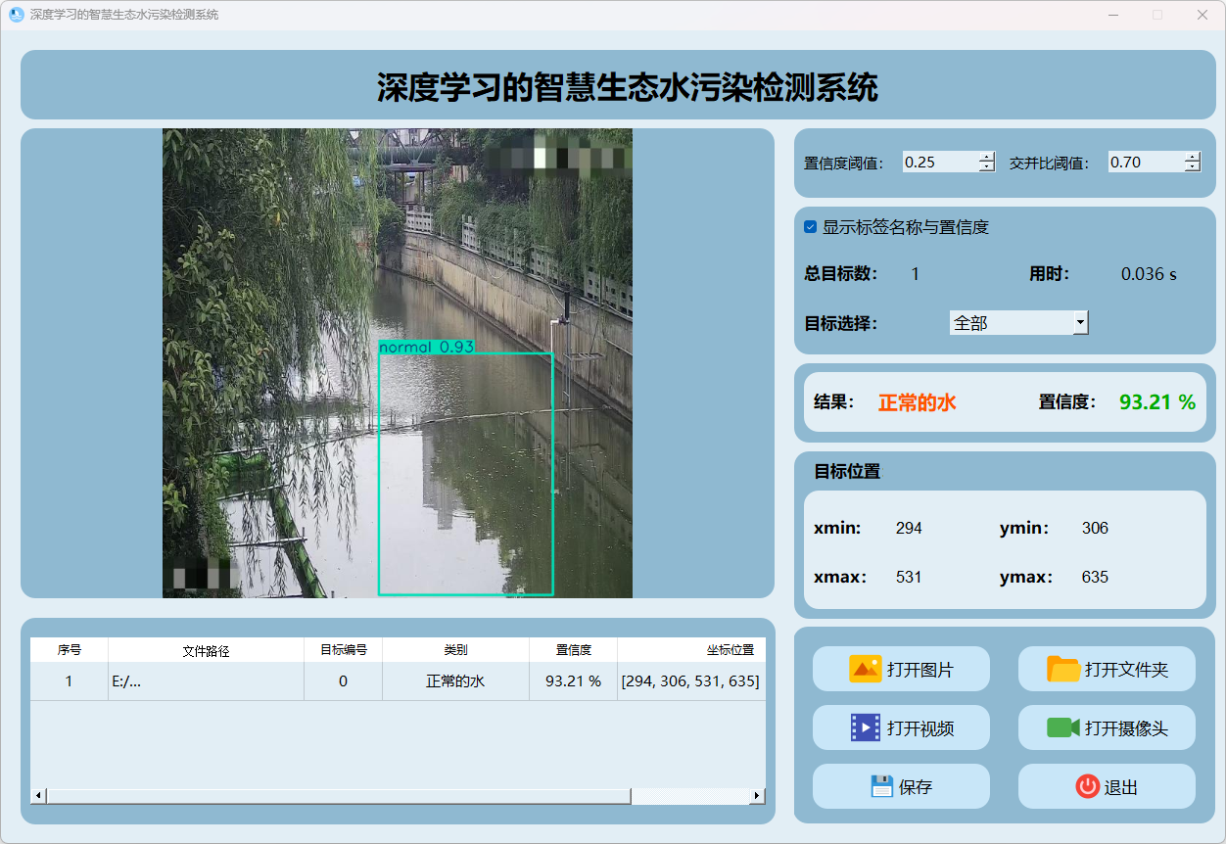This screenshot has height=844, width=1226.
Task: Click the table's horizontal scrollbar left arrow
Action: click(39, 796)
